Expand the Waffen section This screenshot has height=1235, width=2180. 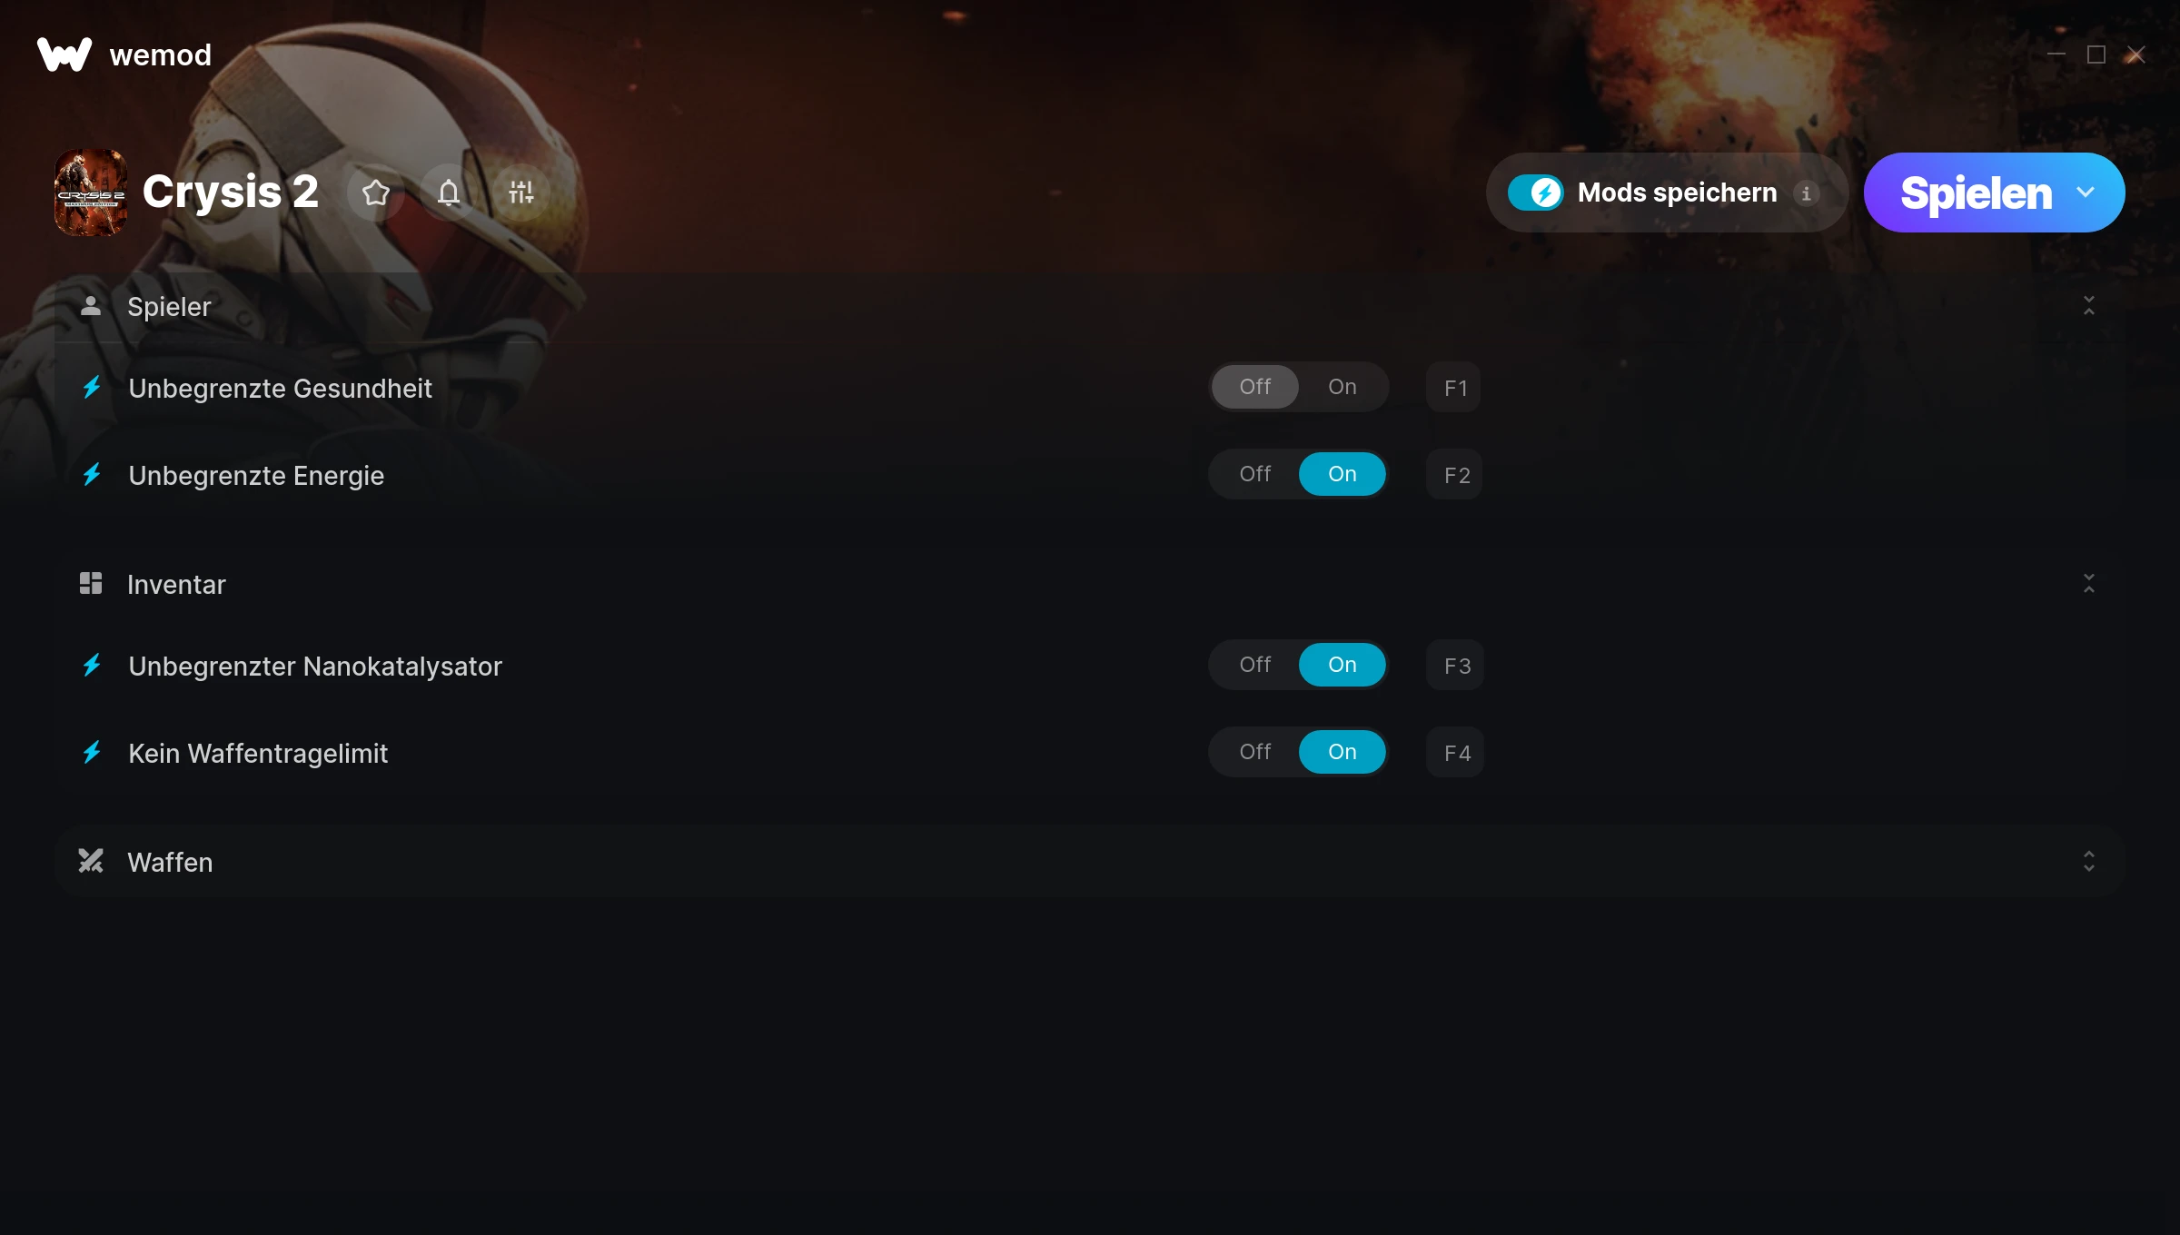click(x=2089, y=862)
